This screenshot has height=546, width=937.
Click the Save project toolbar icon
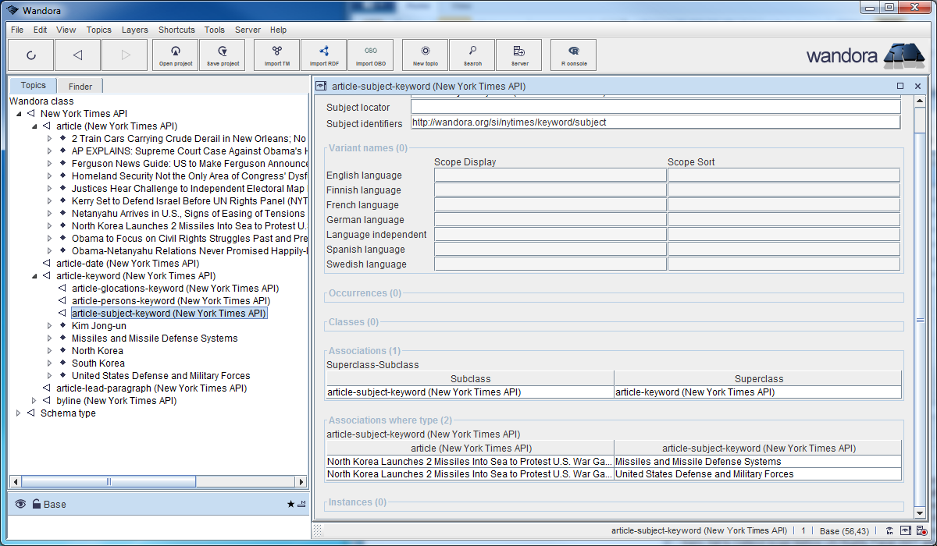pos(223,55)
